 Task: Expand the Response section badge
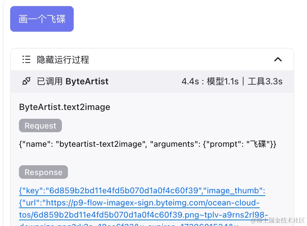pos(43,172)
